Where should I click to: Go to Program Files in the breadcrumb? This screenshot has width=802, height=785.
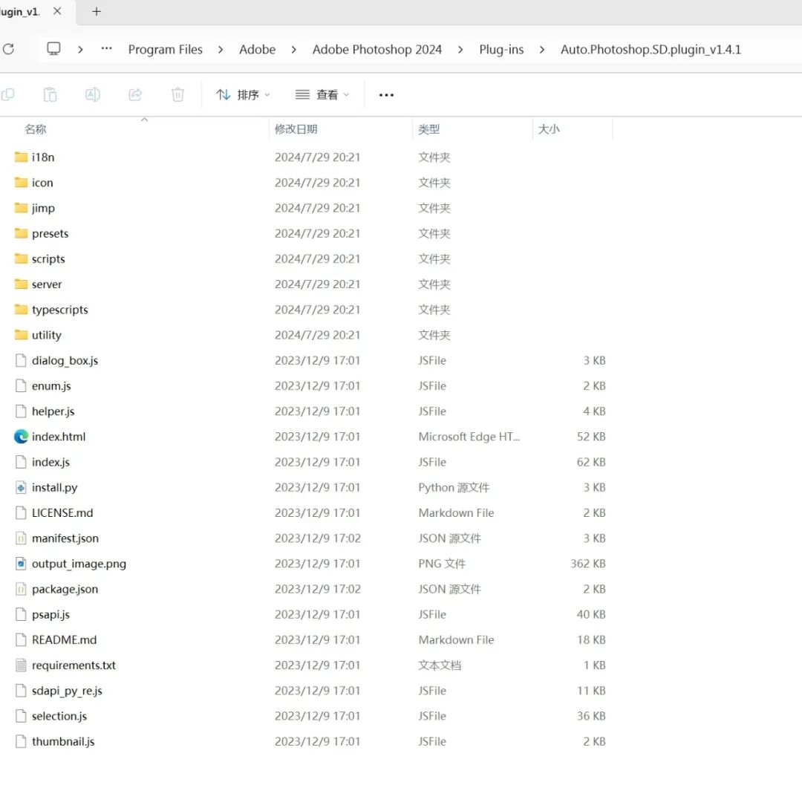[x=165, y=50]
